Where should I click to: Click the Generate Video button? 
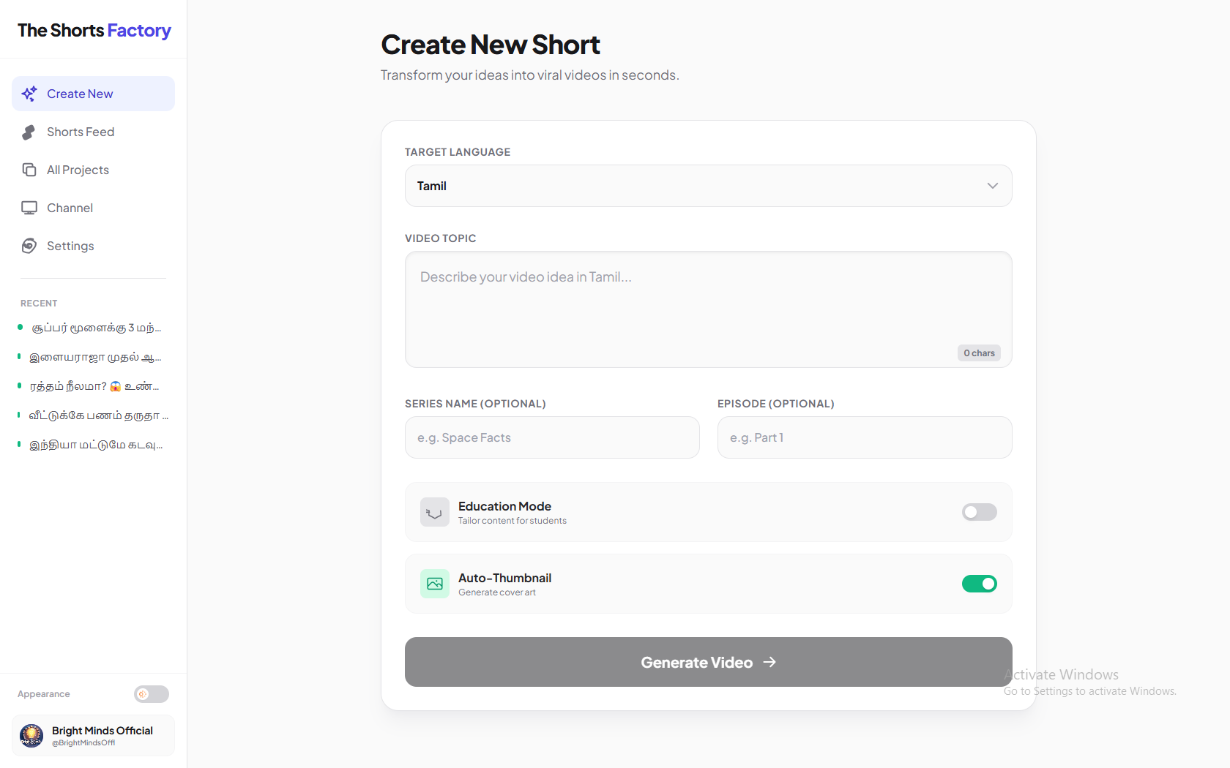[x=708, y=662]
